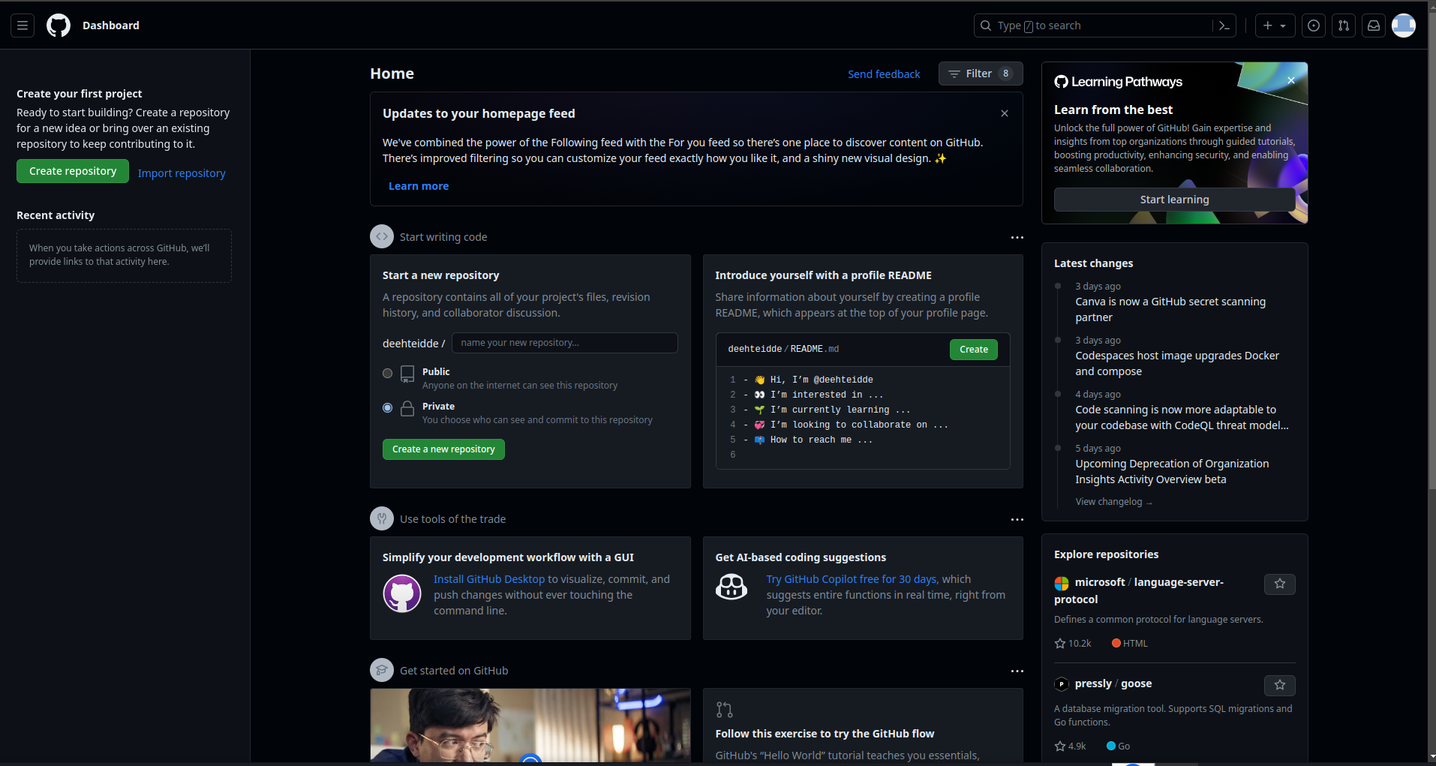Open Pull requests icon in header

point(1344,26)
